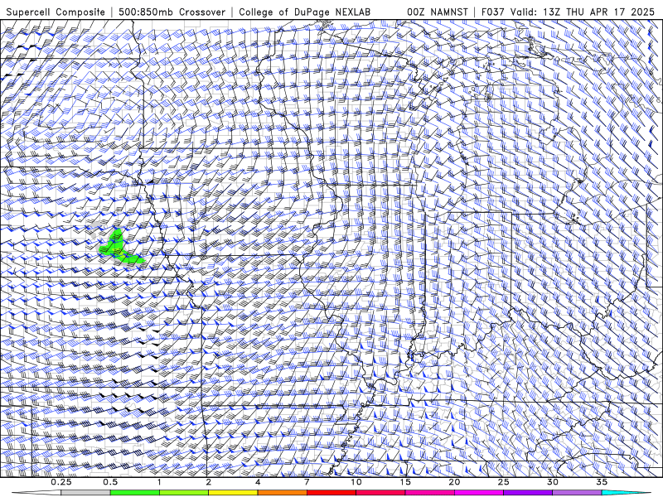Click the legend value 25
Viewport: 663px width, 497px height.
(x=504, y=482)
